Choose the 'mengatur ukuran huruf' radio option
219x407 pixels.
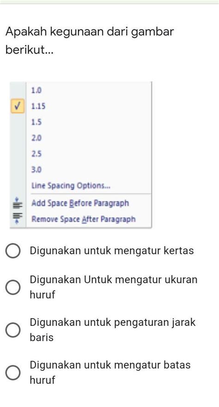[13, 287]
